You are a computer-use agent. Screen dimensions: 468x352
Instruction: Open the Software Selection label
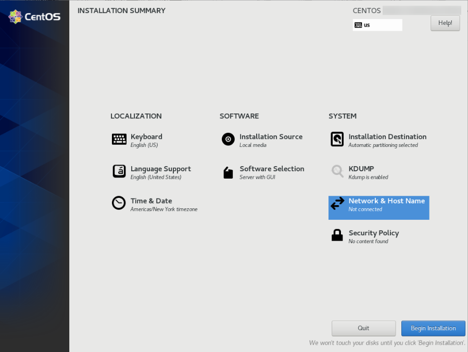272,169
